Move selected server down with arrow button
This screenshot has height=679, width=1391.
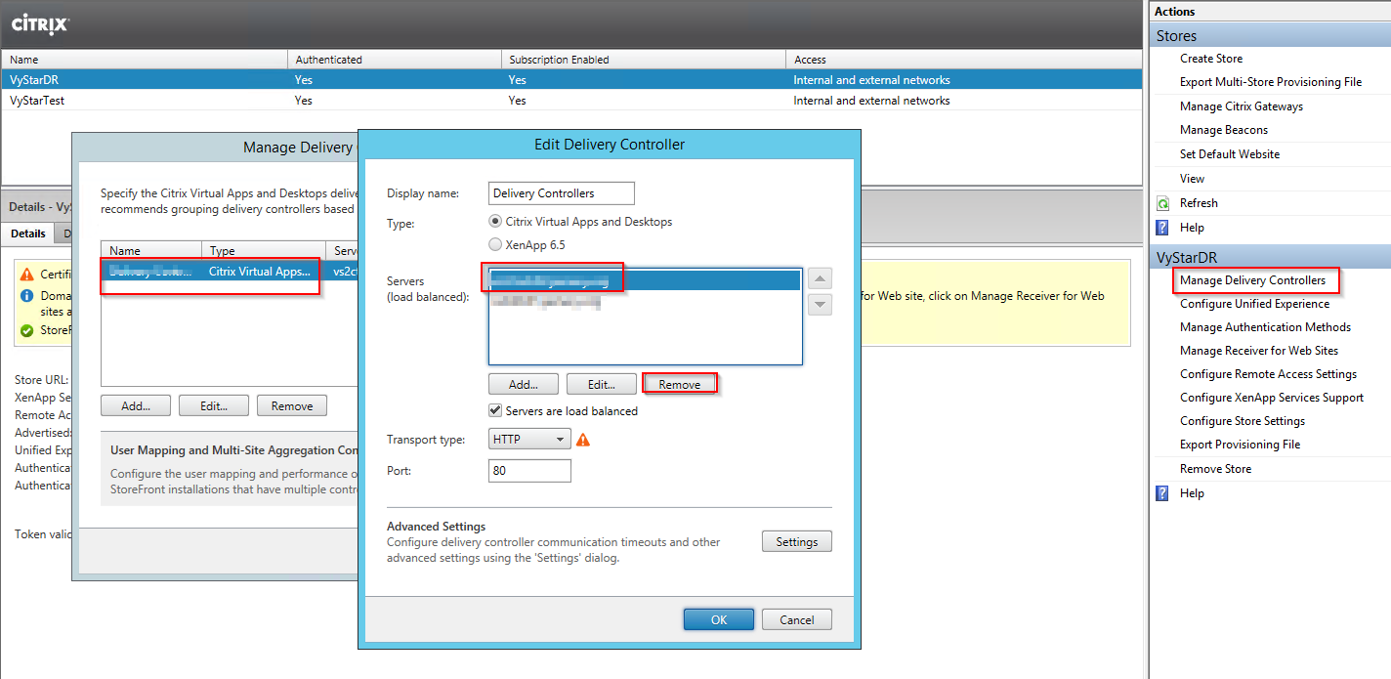(x=822, y=304)
